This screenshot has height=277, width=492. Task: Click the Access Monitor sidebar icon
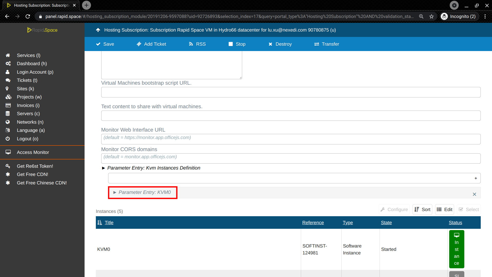7,152
